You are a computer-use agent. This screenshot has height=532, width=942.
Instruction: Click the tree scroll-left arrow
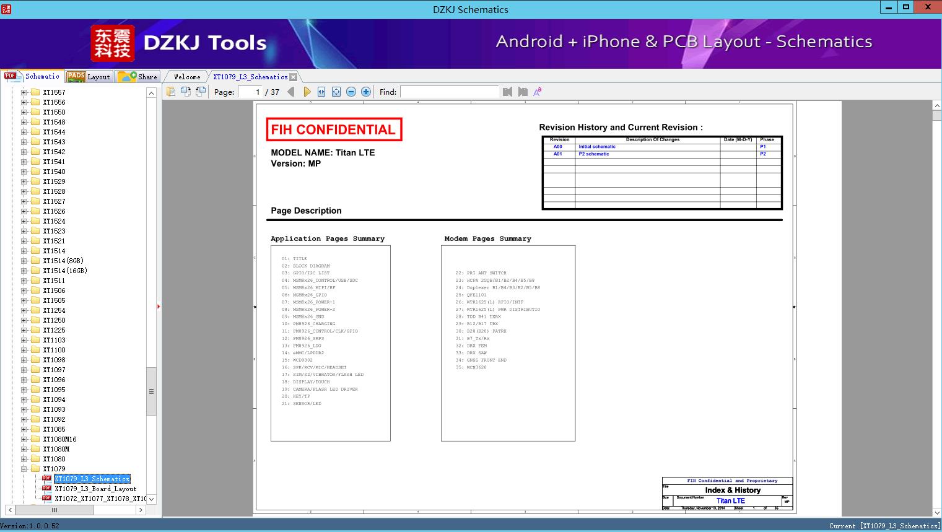pos(10,510)
